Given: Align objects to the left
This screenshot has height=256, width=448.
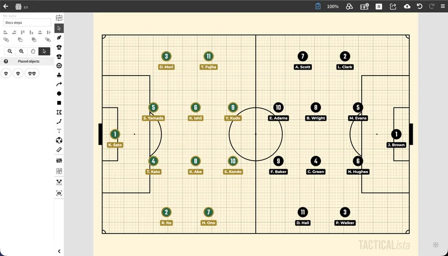Looking at the screenshot, I should (6, 32).
